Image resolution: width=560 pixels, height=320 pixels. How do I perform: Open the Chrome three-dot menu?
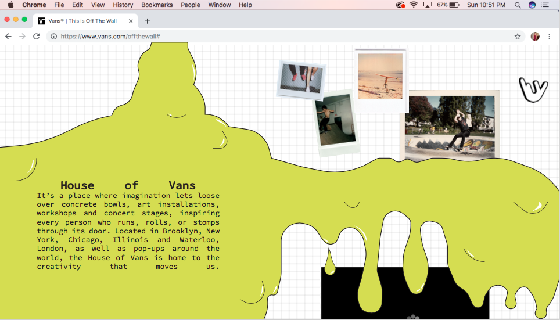tap(550, 37)
